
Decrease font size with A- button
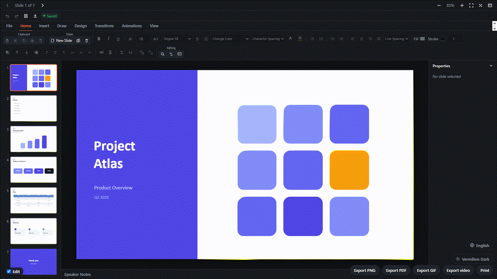[x=130, y=39]
